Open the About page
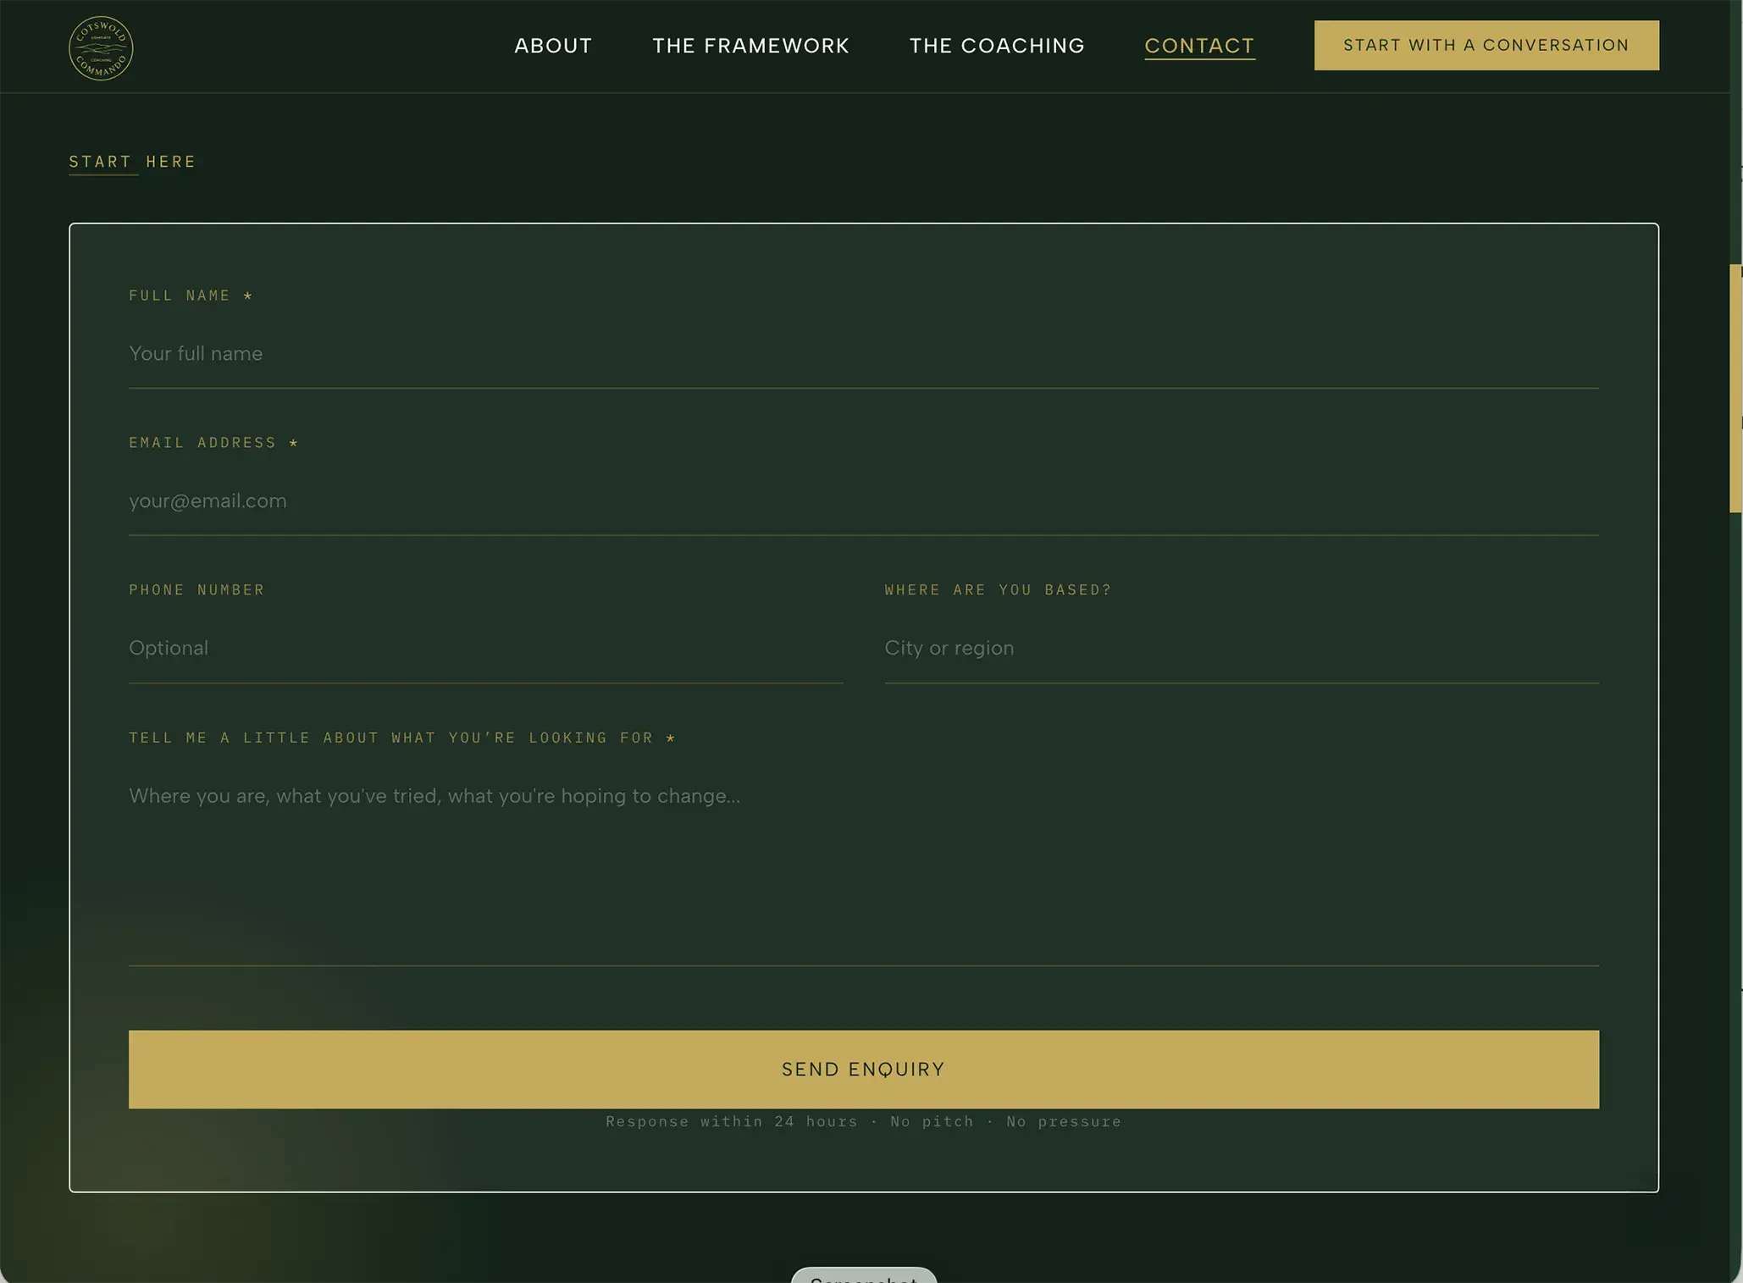The width and height of the screenshot is (1743, 1283). 553,46
